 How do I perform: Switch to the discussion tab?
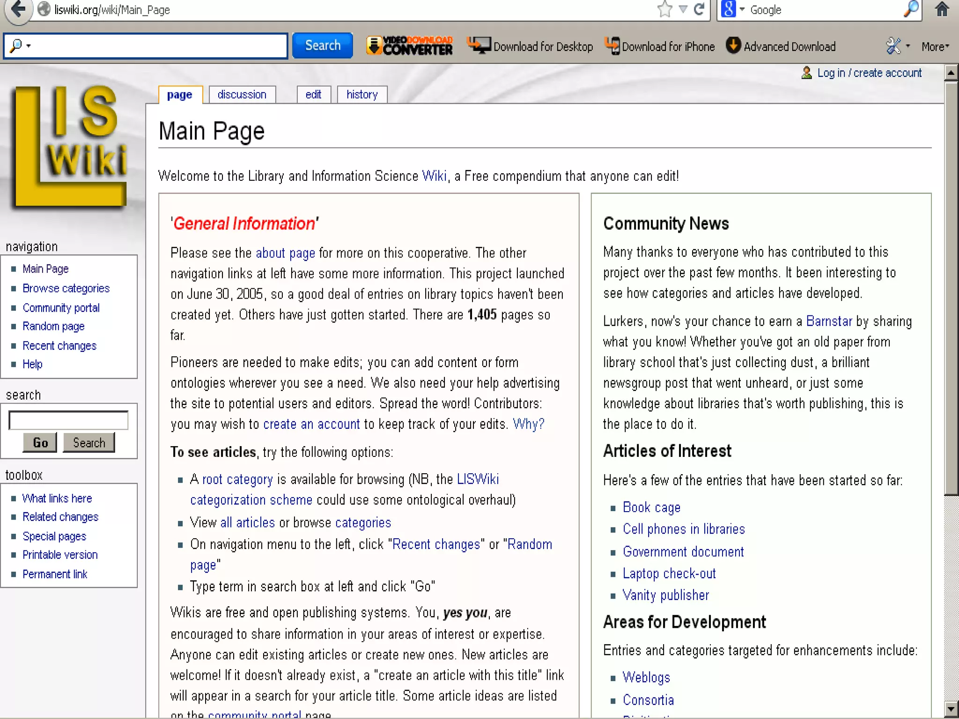click(242, 95)
